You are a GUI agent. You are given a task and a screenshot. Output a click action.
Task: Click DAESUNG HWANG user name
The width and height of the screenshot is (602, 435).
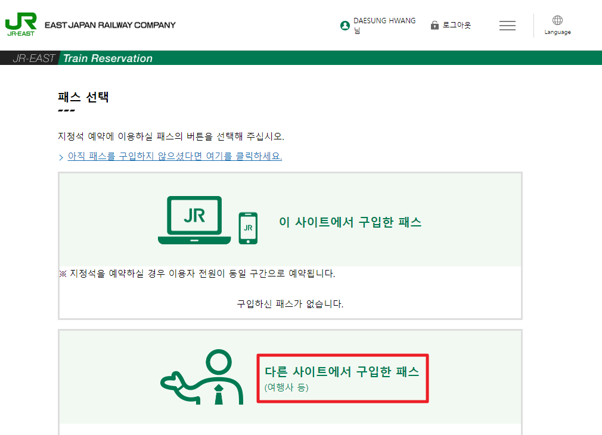coord(384,21)
